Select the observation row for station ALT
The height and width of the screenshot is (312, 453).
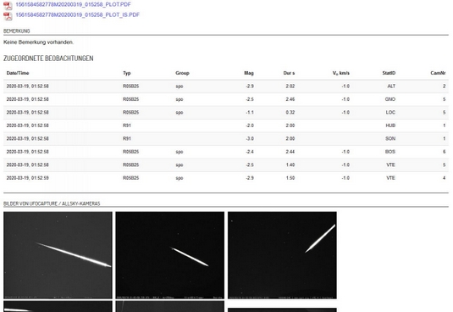click(x=226, y=86)
